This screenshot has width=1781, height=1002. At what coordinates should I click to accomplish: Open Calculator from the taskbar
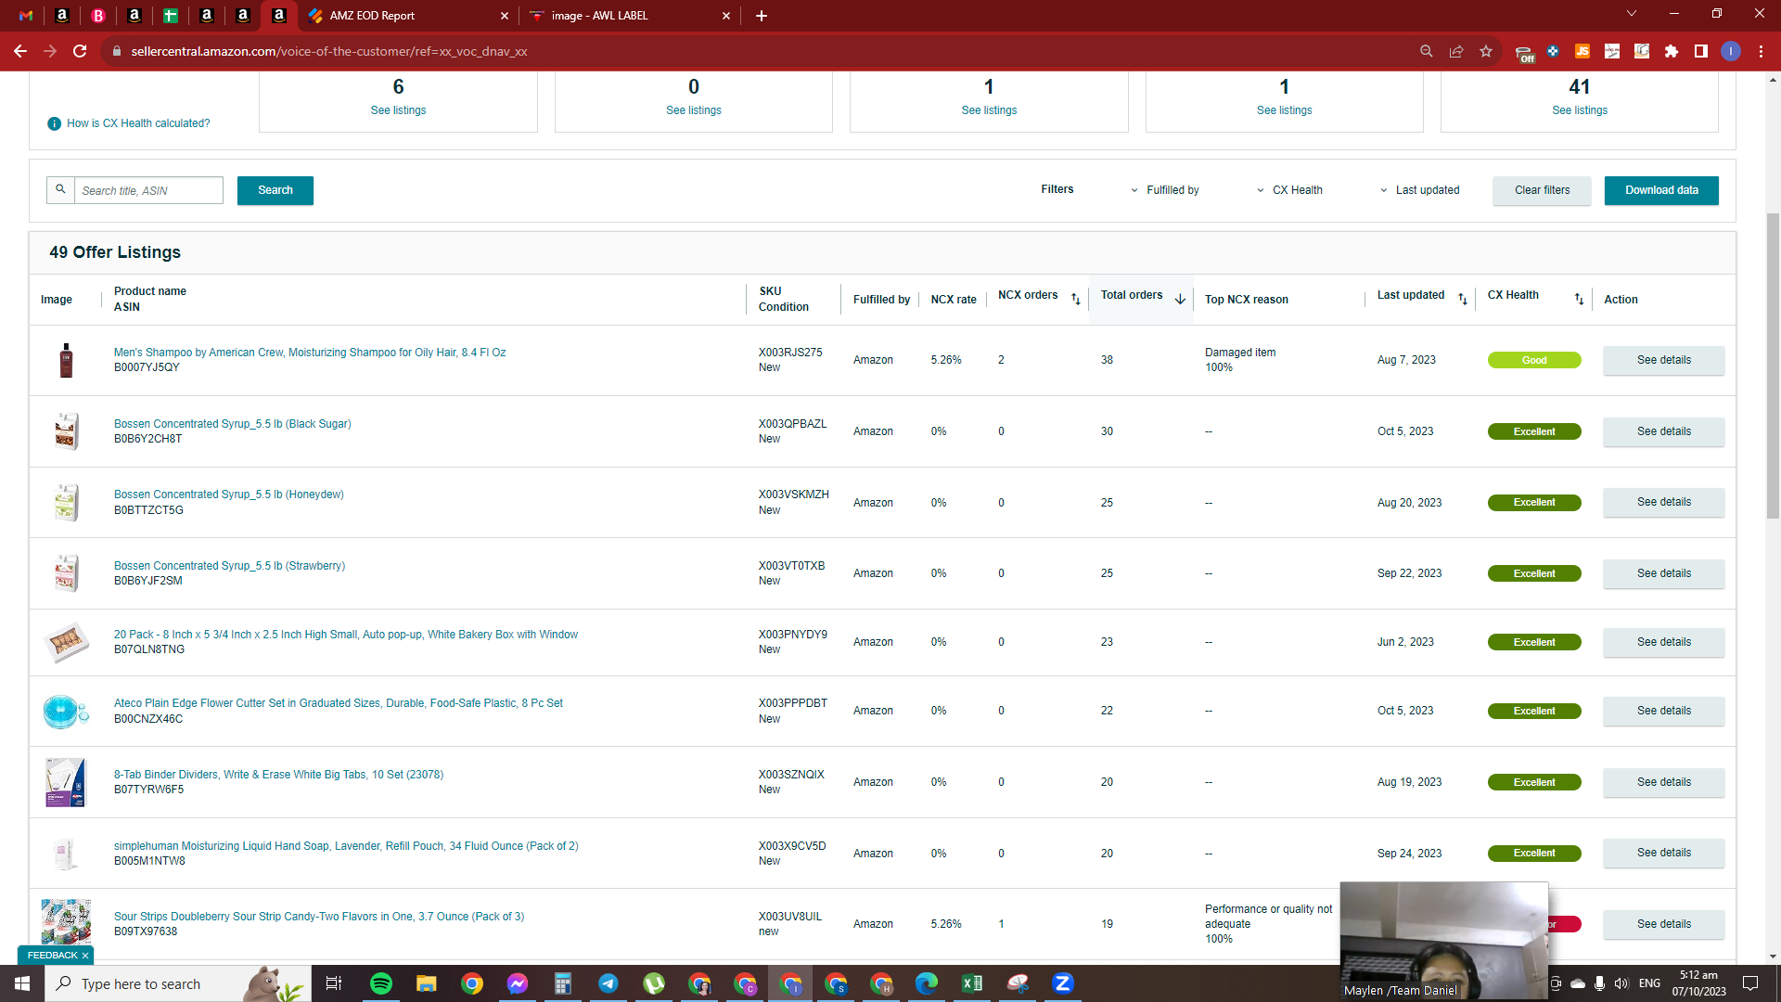click(x=563, y=983)
